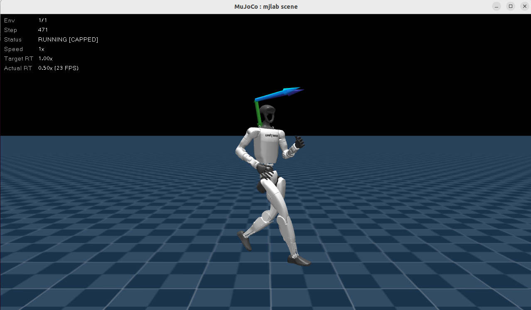The image size is (531, 310).
Task: Click the "Step" label in the overlay
Action: coord(11,30)
